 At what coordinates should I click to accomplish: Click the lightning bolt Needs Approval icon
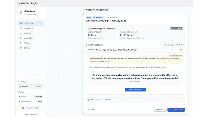coord(84,10)
